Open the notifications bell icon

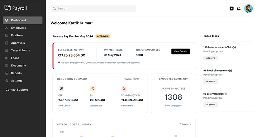[x=239, y=8]
